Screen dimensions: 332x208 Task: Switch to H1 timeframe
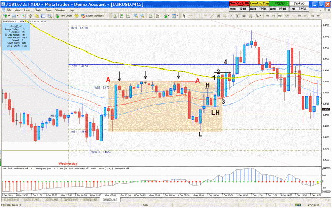[293, 16]
